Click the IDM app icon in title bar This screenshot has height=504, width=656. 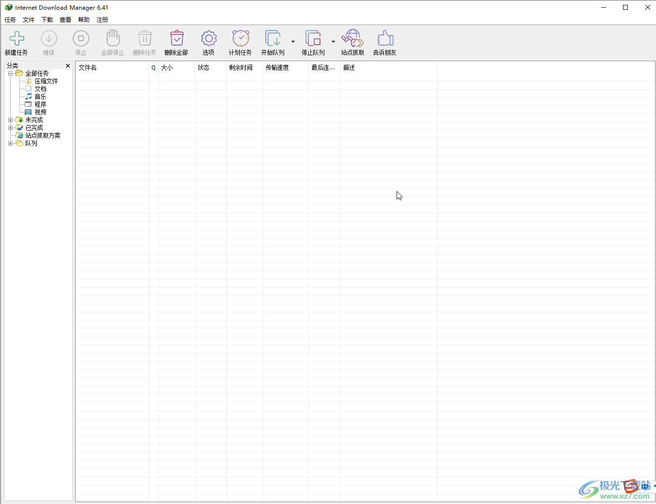[9, 7]
